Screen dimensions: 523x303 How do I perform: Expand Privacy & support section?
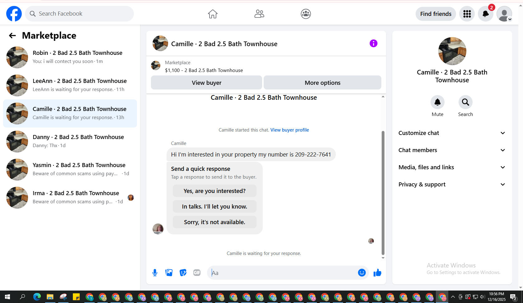(452, 185)
